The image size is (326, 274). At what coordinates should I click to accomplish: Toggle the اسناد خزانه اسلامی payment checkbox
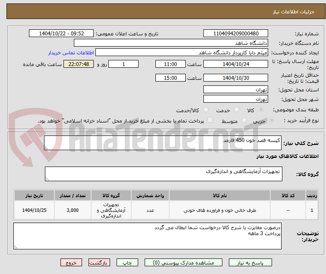coord(210,120)
